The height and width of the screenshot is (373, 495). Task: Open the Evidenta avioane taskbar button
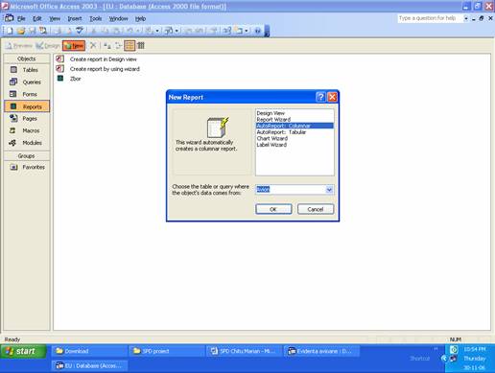click(x=321, y=351)
